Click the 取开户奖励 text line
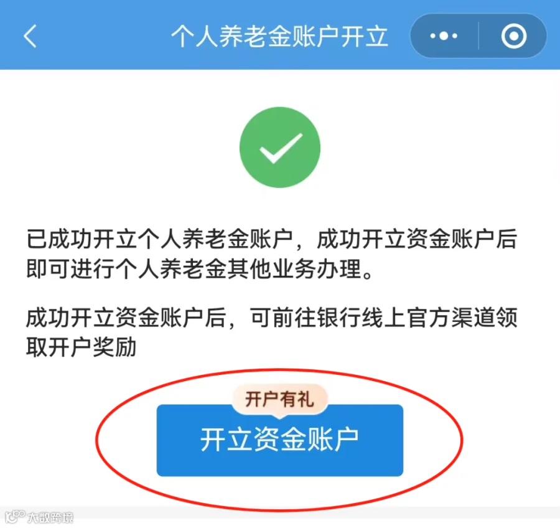Screen dimensions: 560x528 pyautogui.click(x=81, y=347)
